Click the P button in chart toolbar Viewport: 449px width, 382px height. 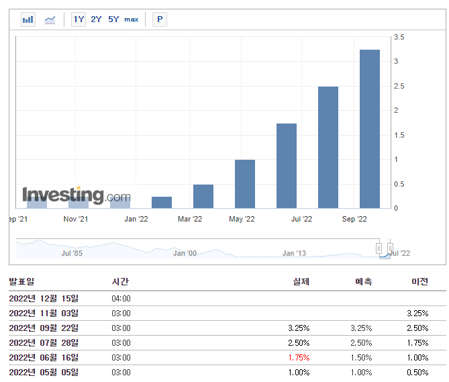160,19
